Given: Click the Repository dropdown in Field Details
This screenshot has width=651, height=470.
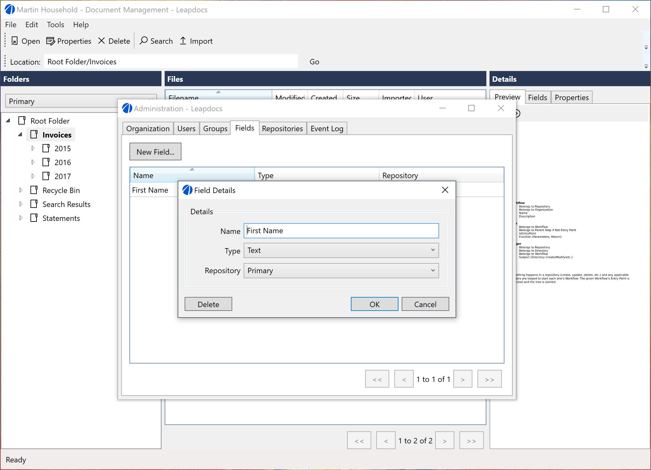Looking at the screenshot, I should tap(341, 270).
